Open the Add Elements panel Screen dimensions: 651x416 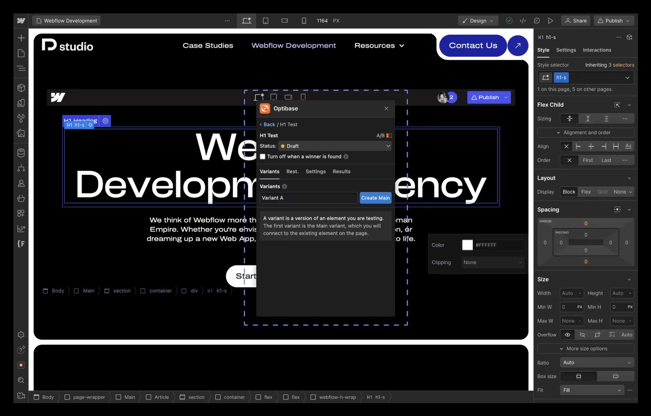tap(21, 38)
